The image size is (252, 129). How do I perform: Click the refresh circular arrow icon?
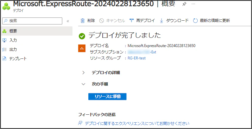tap(195, 21)
